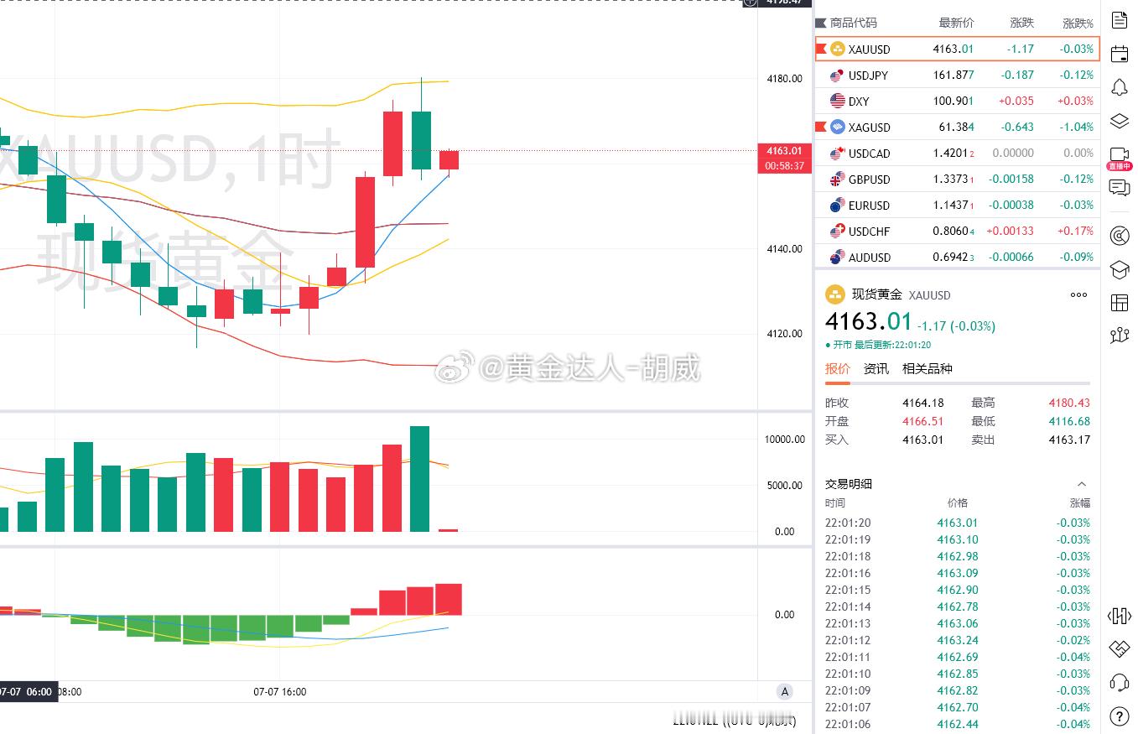The image size is (1138, 734).
Task: Select the USDCHF watchlist row
Action: coord(957,232)
